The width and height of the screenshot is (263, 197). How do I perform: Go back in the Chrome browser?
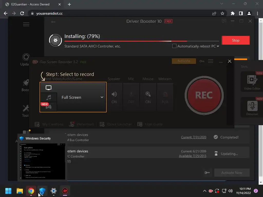click(x=6, y=13)
